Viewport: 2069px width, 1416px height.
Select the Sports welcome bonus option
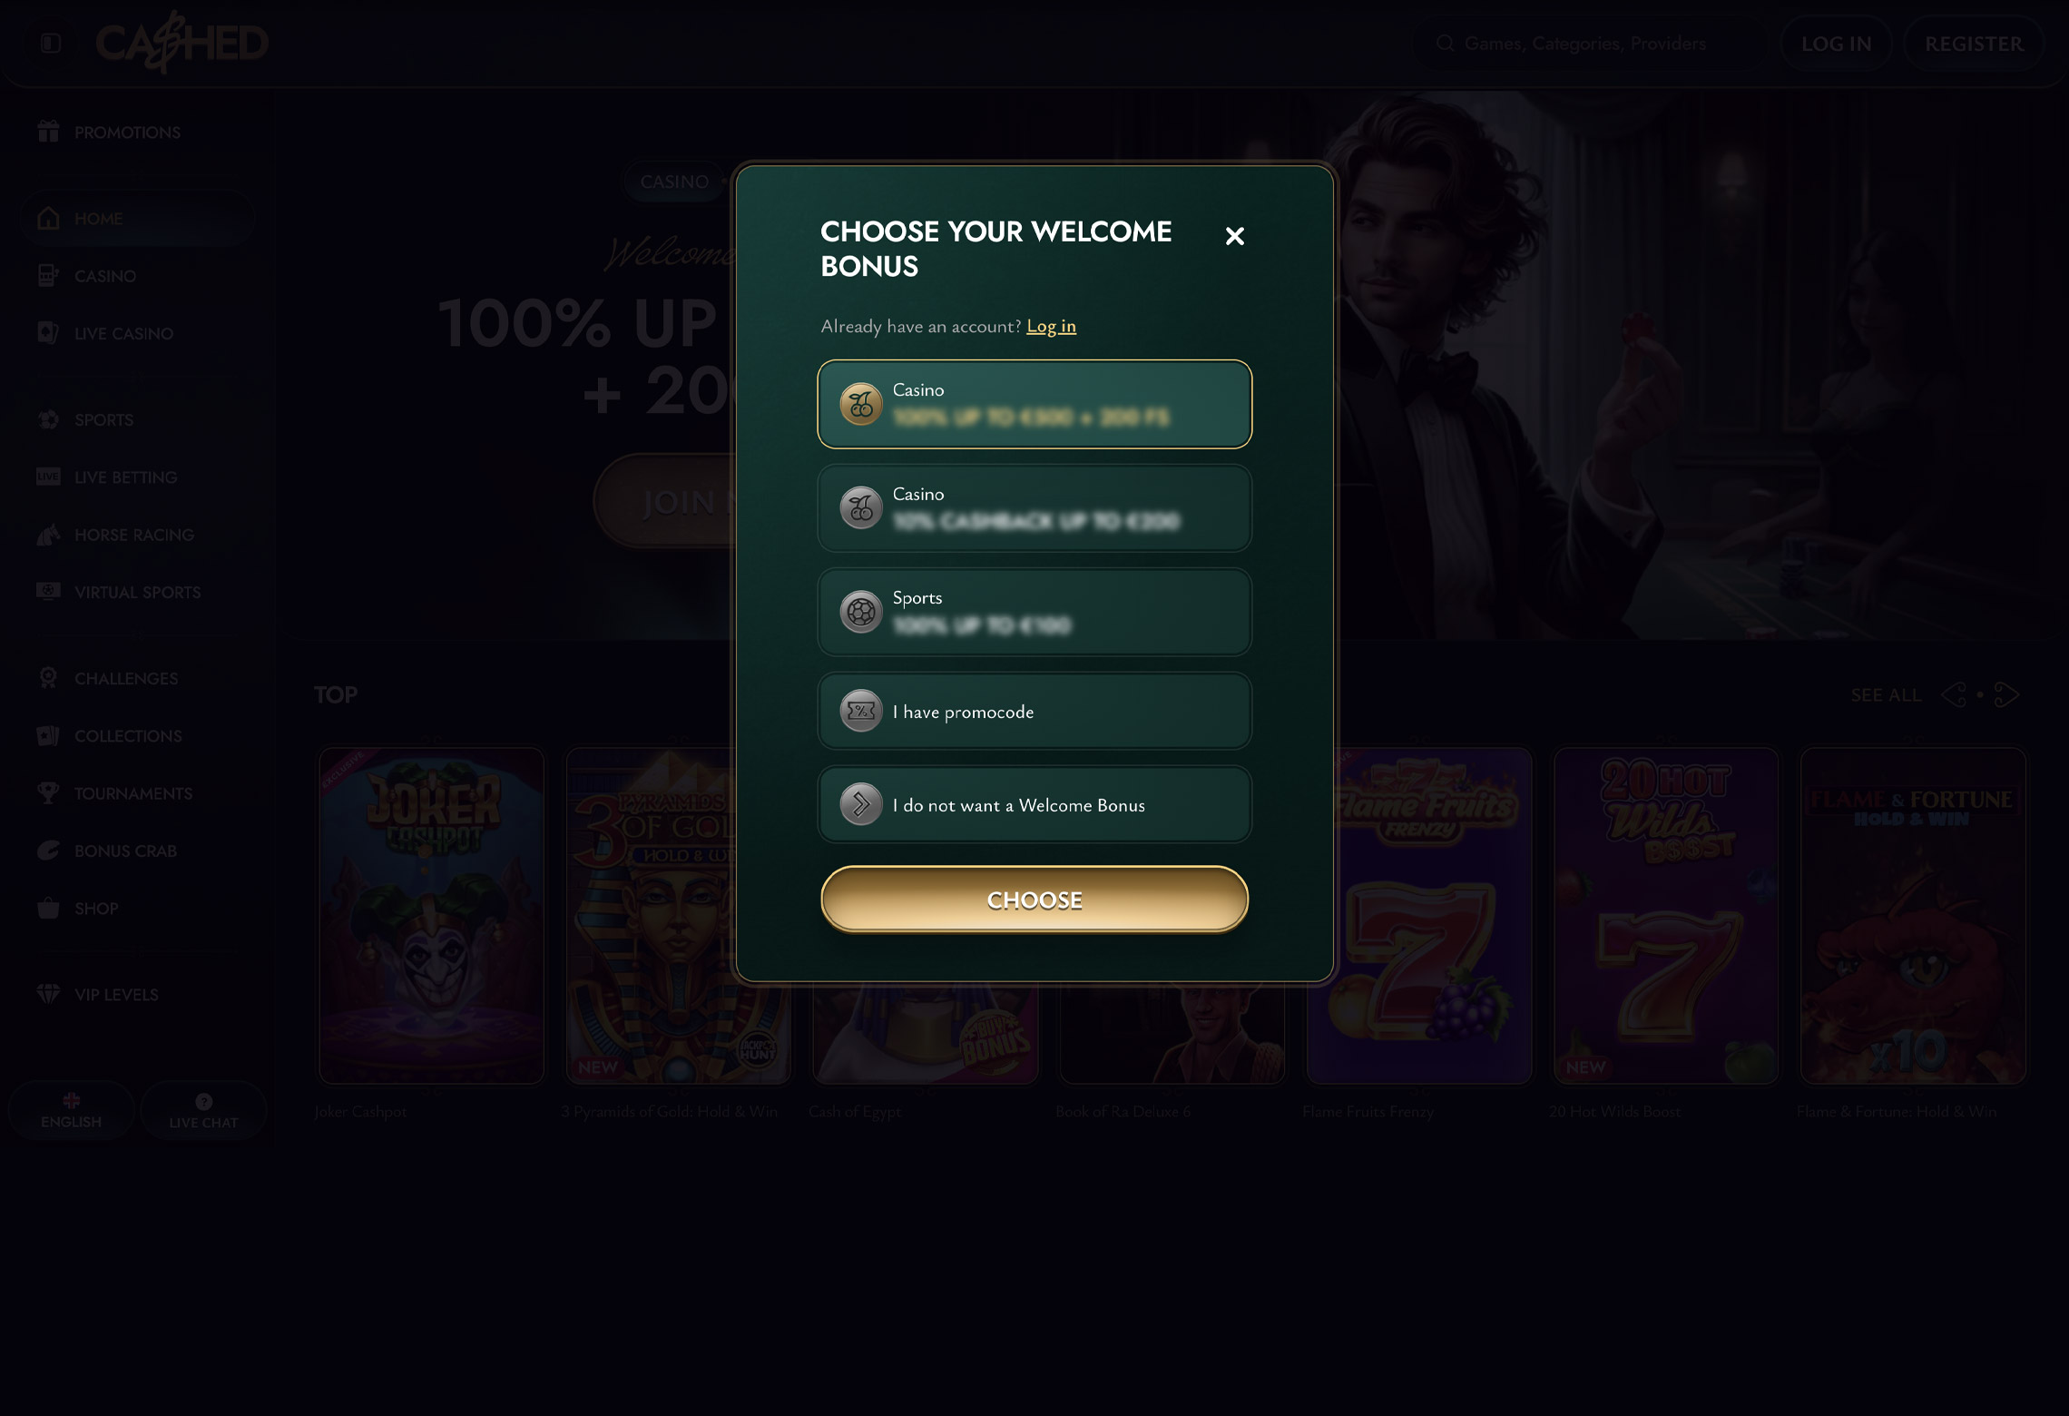pos(1034,612)
